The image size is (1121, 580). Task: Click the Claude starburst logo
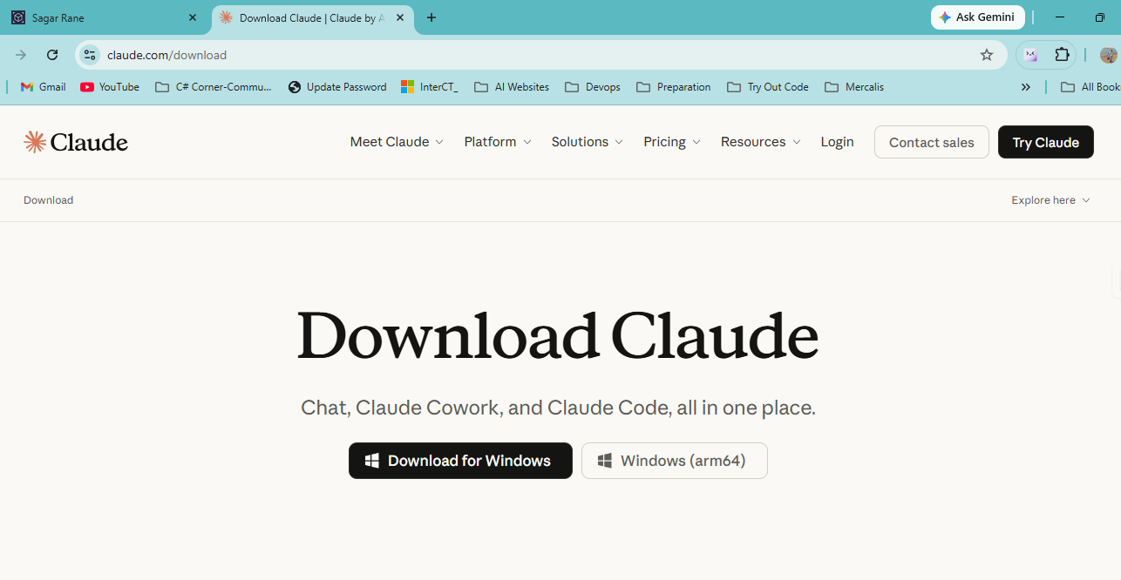(x=35, y=142)
